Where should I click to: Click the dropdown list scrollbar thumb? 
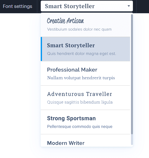click(x=132, y=74)
